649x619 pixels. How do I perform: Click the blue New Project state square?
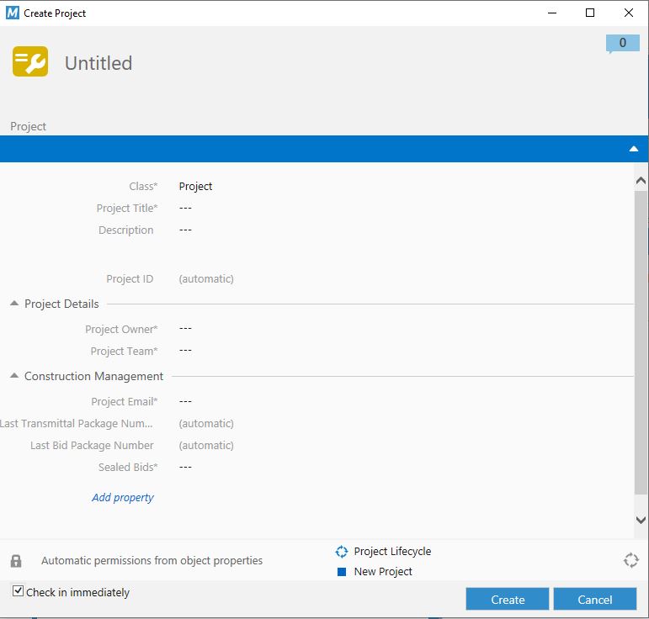click(x=342, y=572)
